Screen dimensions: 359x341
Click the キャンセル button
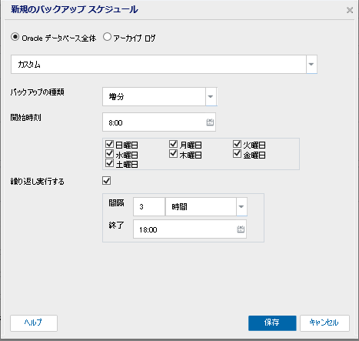click(324, 323)
